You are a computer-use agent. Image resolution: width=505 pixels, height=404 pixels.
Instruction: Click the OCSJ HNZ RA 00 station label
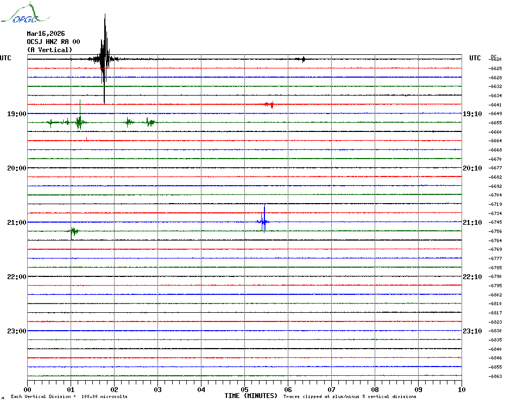(53, 42)
